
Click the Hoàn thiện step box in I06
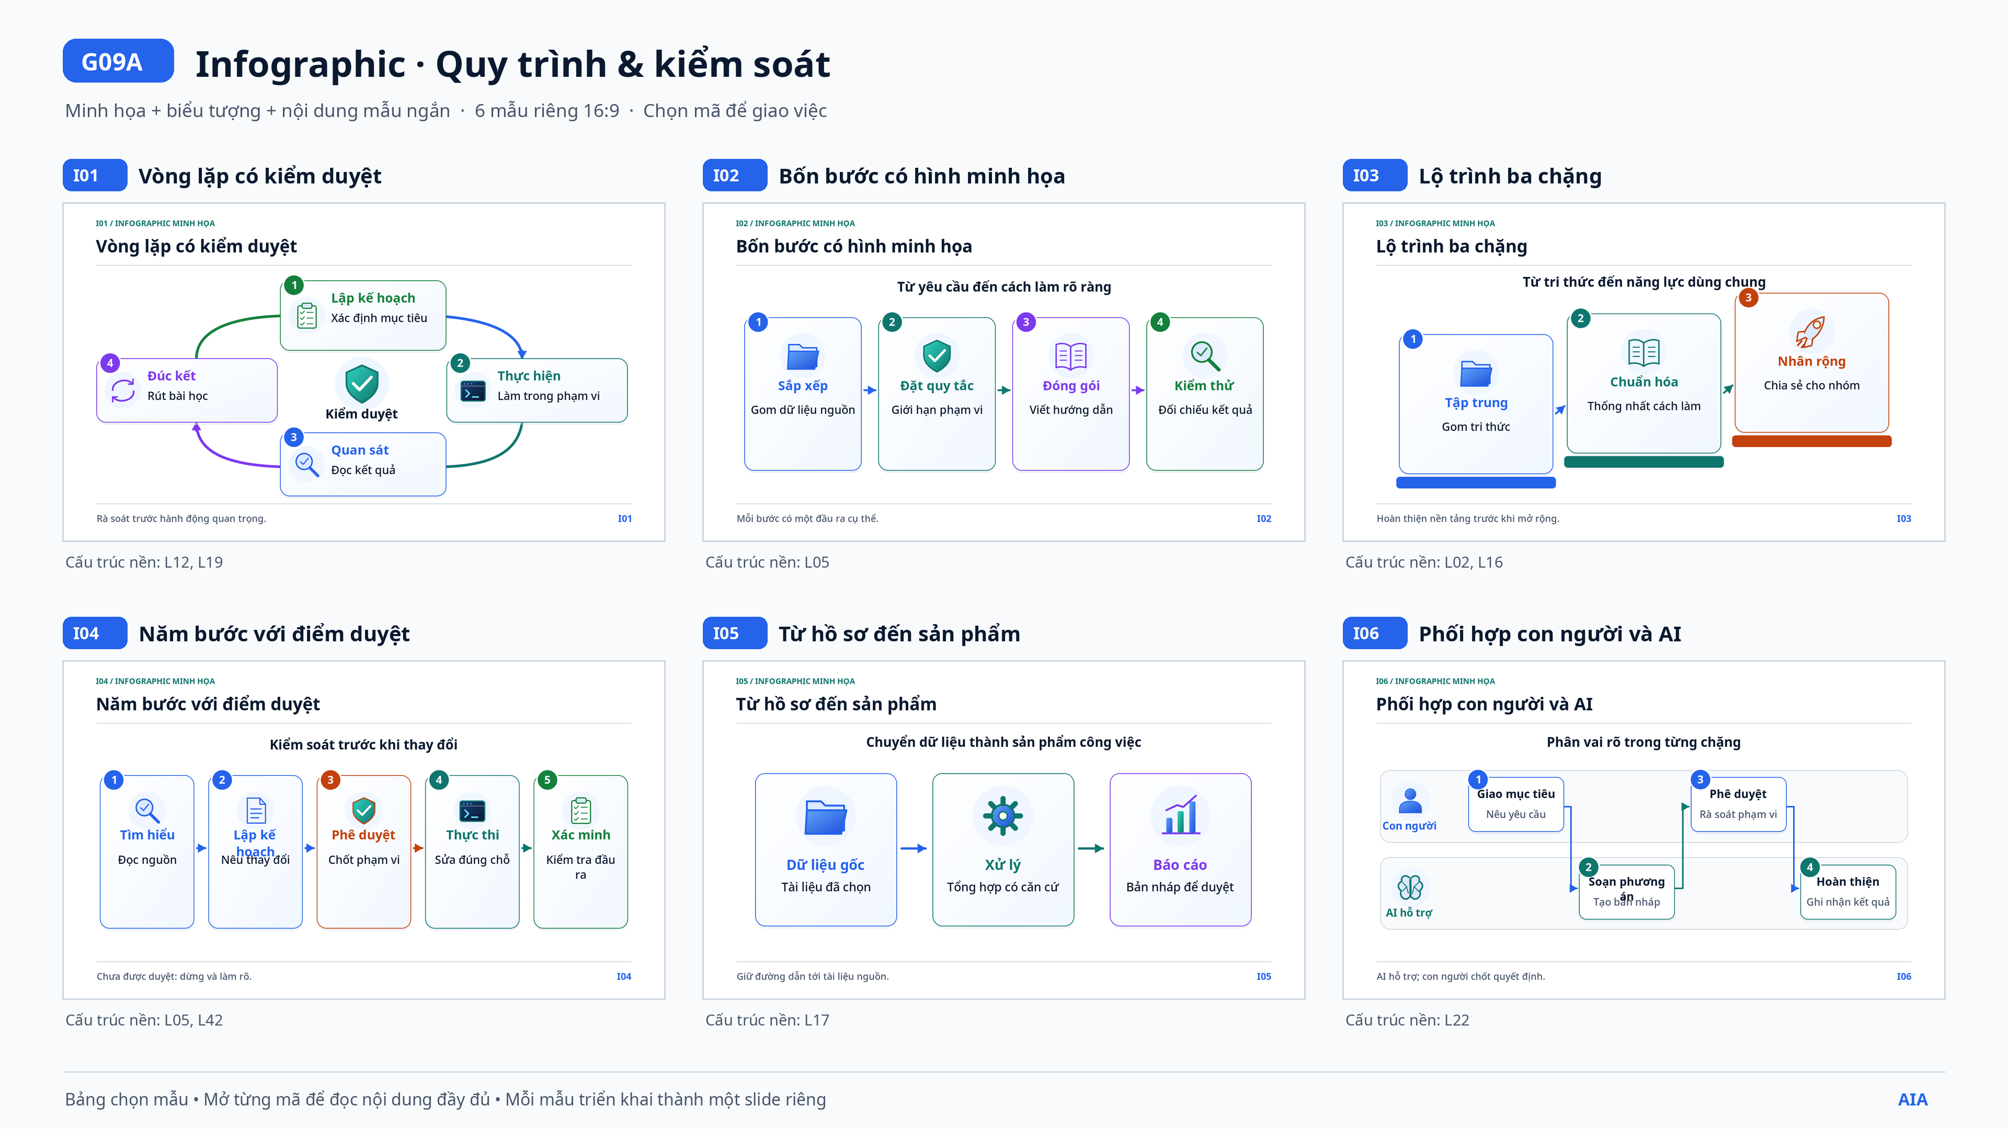pos(1847,891)
